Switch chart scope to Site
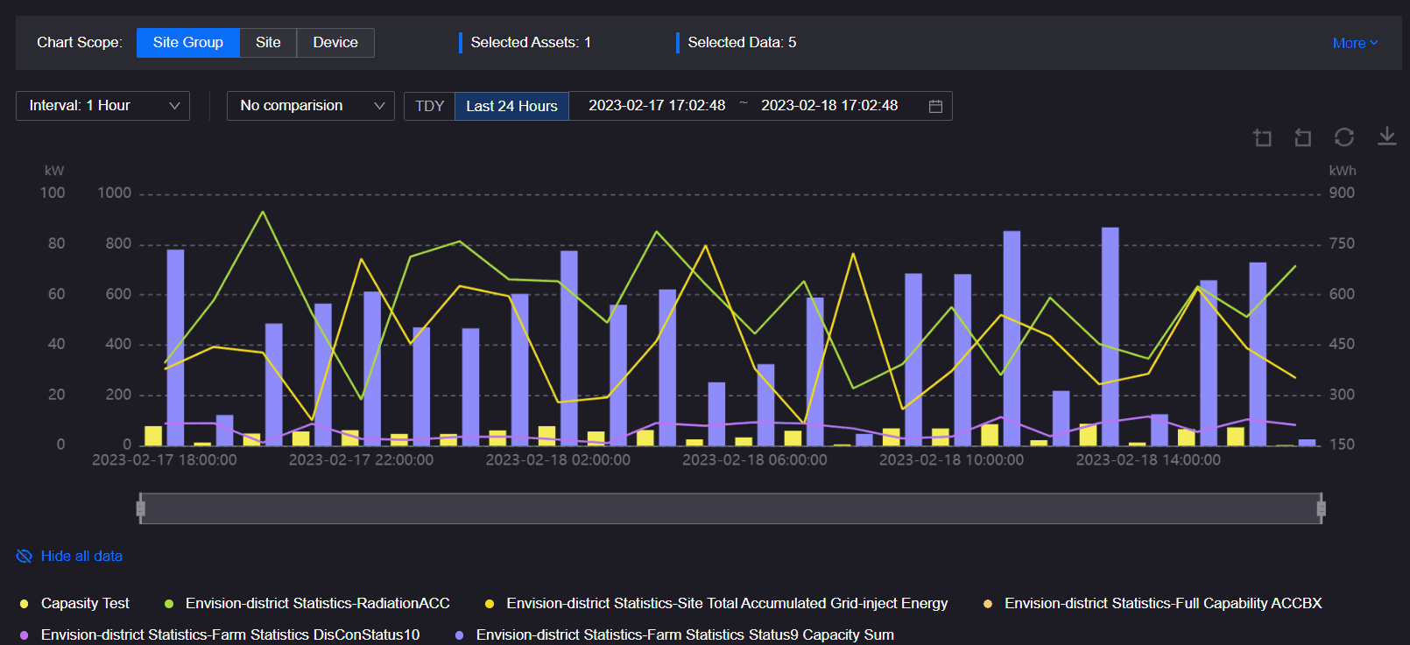The width and height of the screenshot is (1410, 645). pyautogui.click(x=268, y=43)
